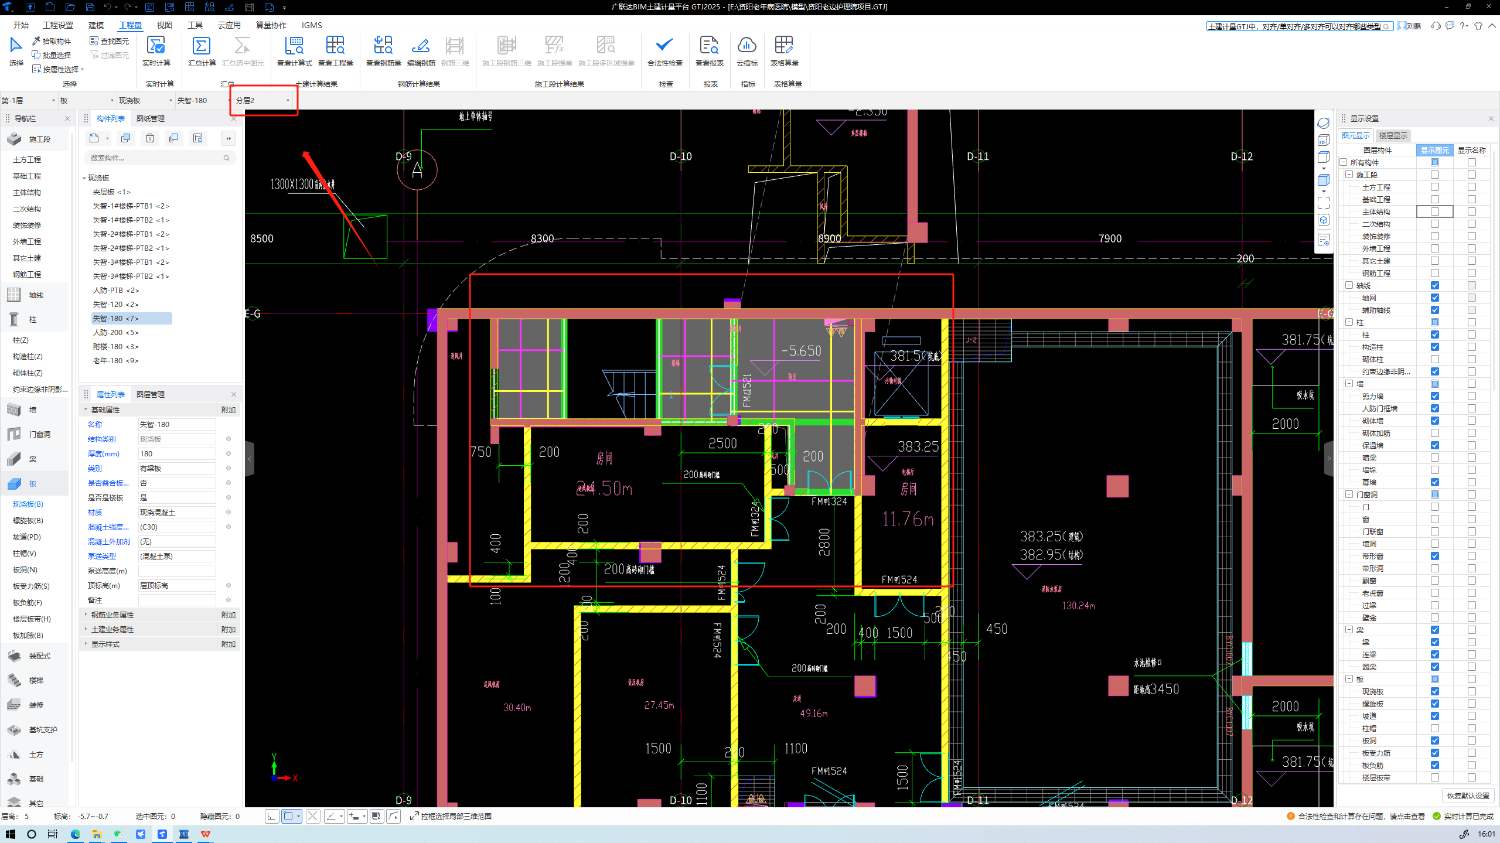Open the 建模 ribbon tab

96,25
